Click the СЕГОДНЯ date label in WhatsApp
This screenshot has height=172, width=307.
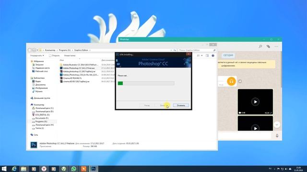(x=228, y=55)
